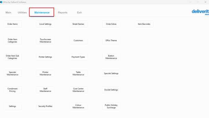The image size is (209, 118).
Task: Open Specials Maintenance
Action: 12,73
